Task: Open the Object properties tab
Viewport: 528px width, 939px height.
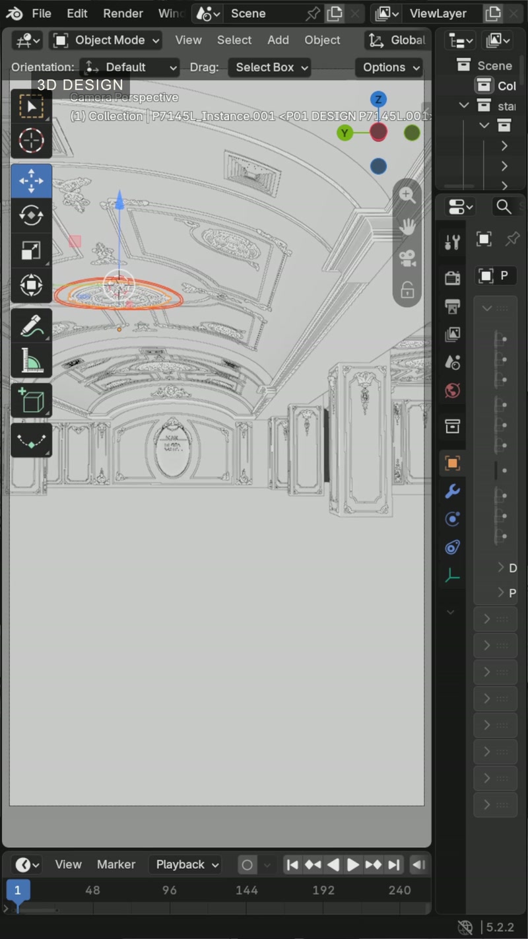Action: (452, 463)
